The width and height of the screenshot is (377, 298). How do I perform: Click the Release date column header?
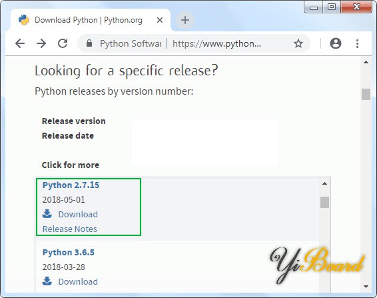click(x=68, y=136)
